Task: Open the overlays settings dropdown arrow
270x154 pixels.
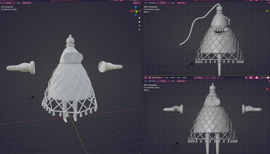Action: [x=259, y=78]
